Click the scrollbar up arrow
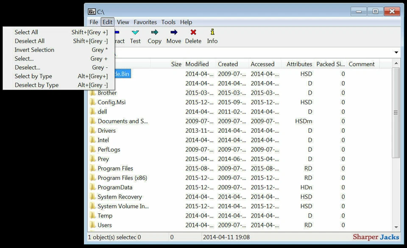 [396, 63]
